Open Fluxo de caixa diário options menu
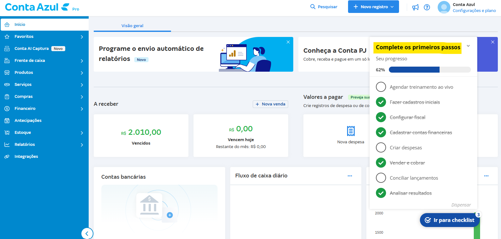Screen dimensions: 501x239 click(x=350, y=176)
